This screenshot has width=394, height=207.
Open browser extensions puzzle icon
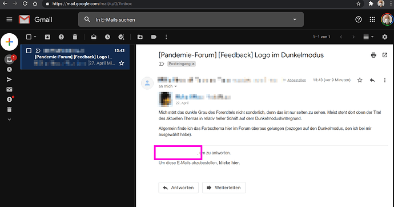pyautogui.click(x=371, y=3)
